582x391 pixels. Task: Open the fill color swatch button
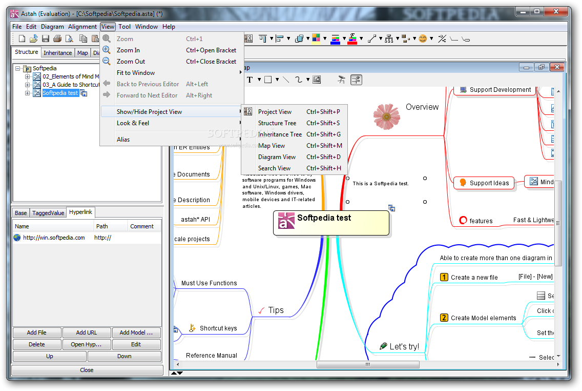[316, 38]
